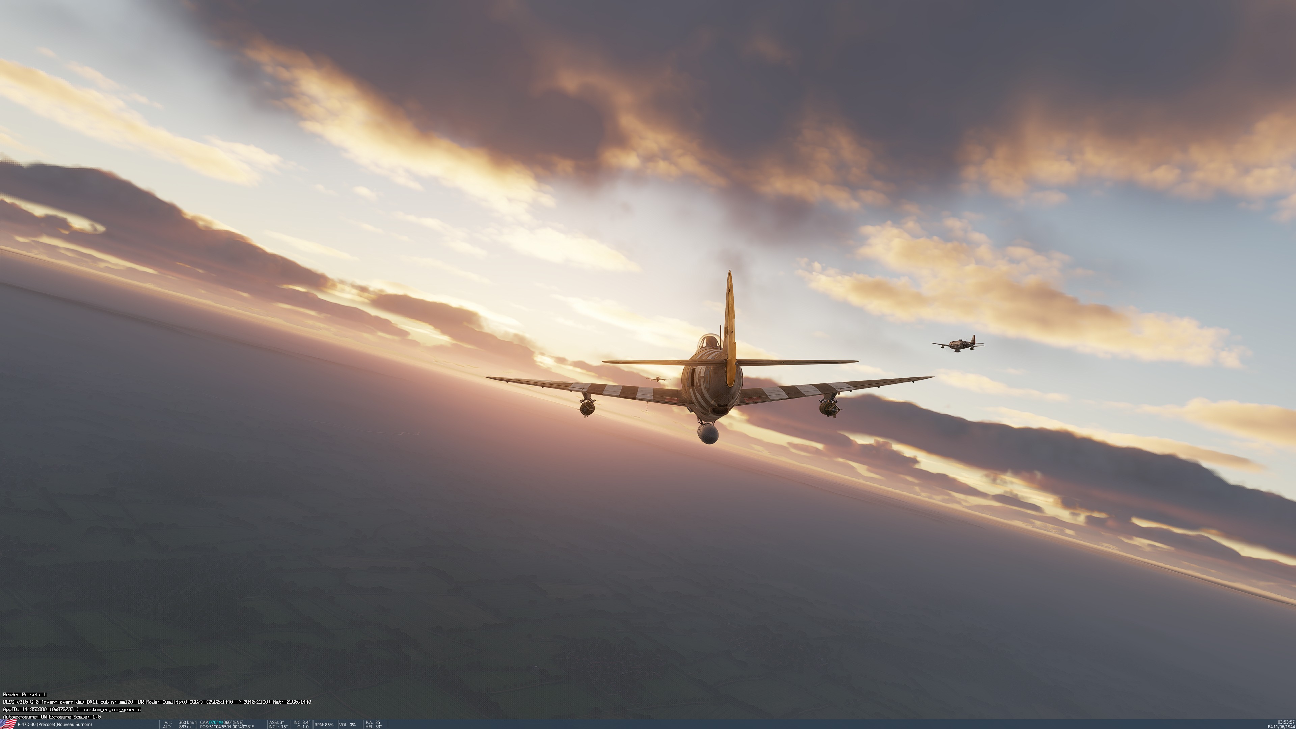This screenshot has width=1296, height=729.
Task: Click the POS coordinates readout
Action: pyautogui.click(x=227, y=727)
